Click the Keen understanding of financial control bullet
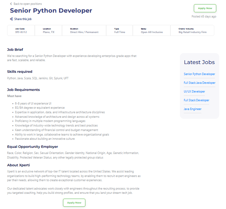 point(56,130)
